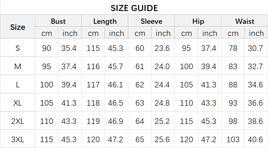Click the SIZE GUIDE title
268x148 pixels.
134,8
